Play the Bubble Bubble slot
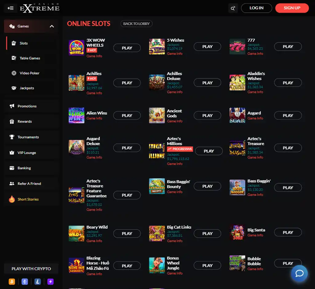This screenshot has height=289, width=315. tap(288, 263)
